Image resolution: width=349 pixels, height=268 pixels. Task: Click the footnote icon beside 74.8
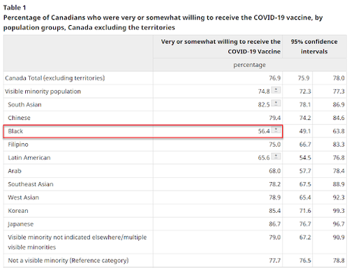[x=276, y=90]
